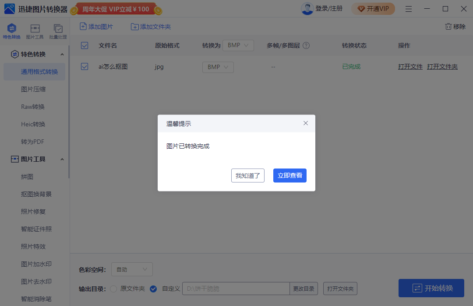The image size is (473, 306).
Task: Click the 开通VIP button
Action: click(373, 9)
